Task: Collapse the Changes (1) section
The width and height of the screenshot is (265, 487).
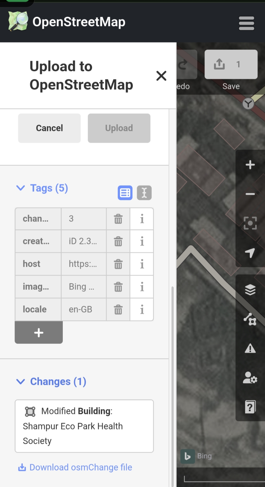Action: (x=51, y=382)
